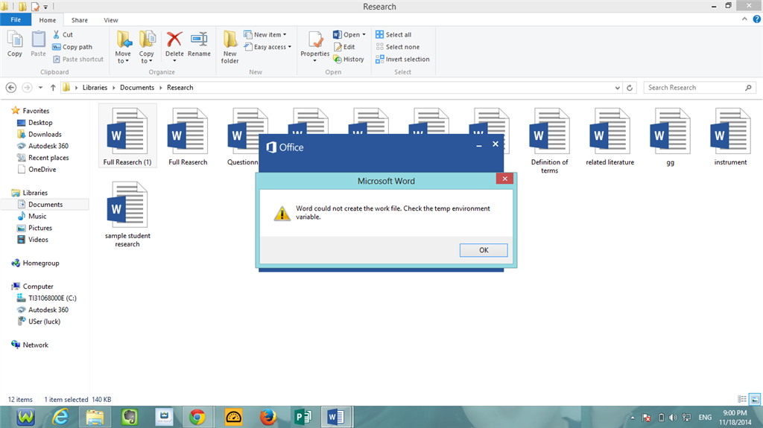This screenshot has height=428, width=763.
Task: Open the New item dropdown
Action: [265, 34]
